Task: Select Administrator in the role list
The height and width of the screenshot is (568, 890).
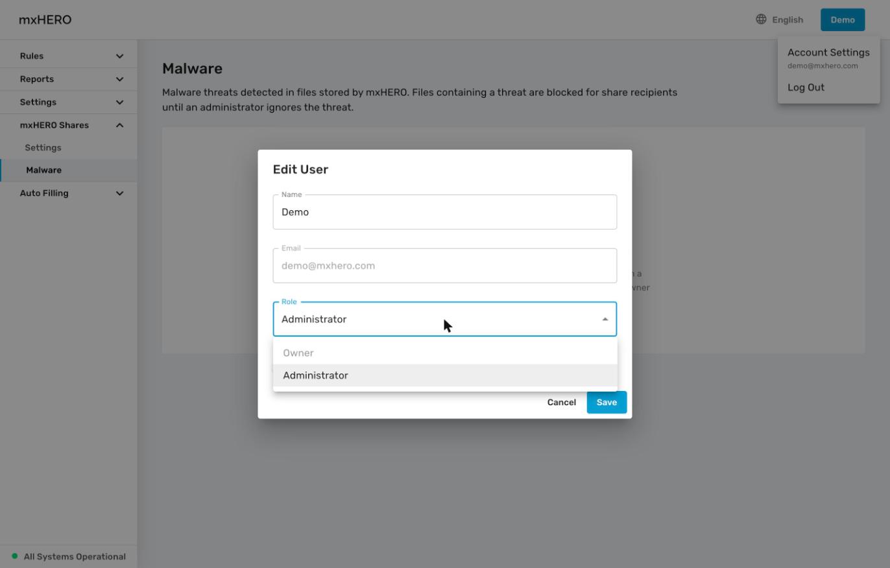Action: [445, 375]
